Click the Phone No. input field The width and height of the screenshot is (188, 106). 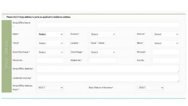coord(50,60)
